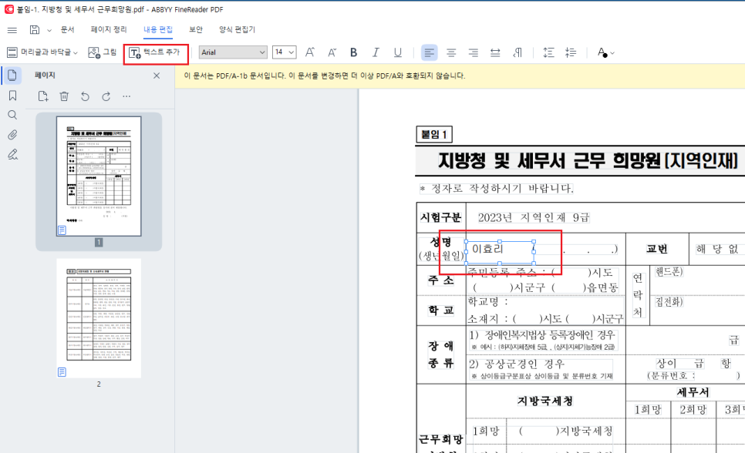Screen dimensions: 745x453
Task: Open the Attachments paperclip icon
Action: click(x=12, y=135)
